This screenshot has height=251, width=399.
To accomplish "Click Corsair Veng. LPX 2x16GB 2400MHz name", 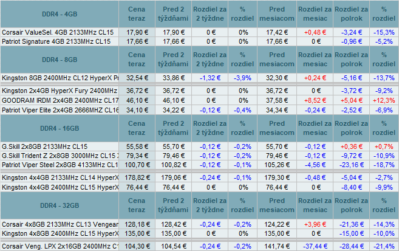I will (x=60, y=246).
